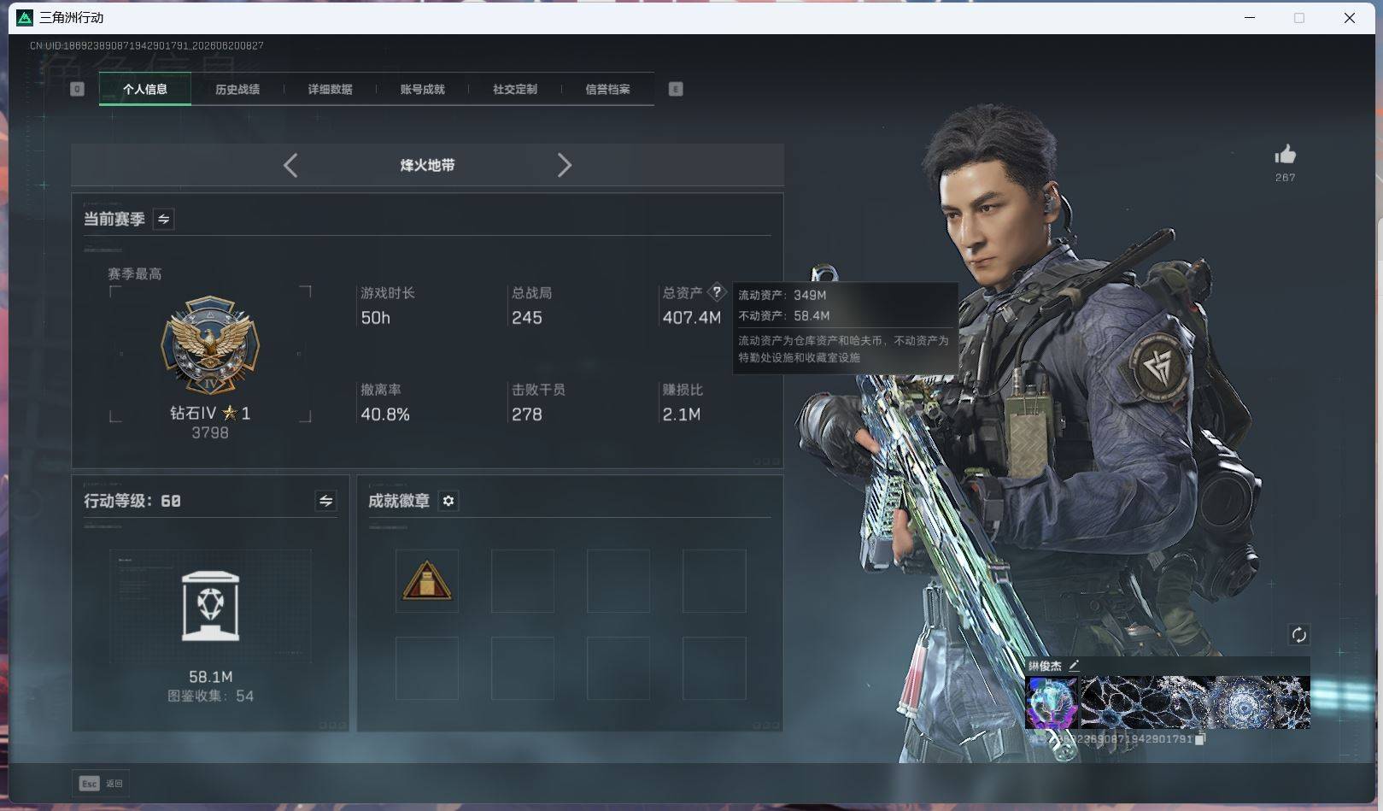Click the 流动资产: 349M tooltip line
Viewport: 1383px width, 811px height.
click(782, 295)
